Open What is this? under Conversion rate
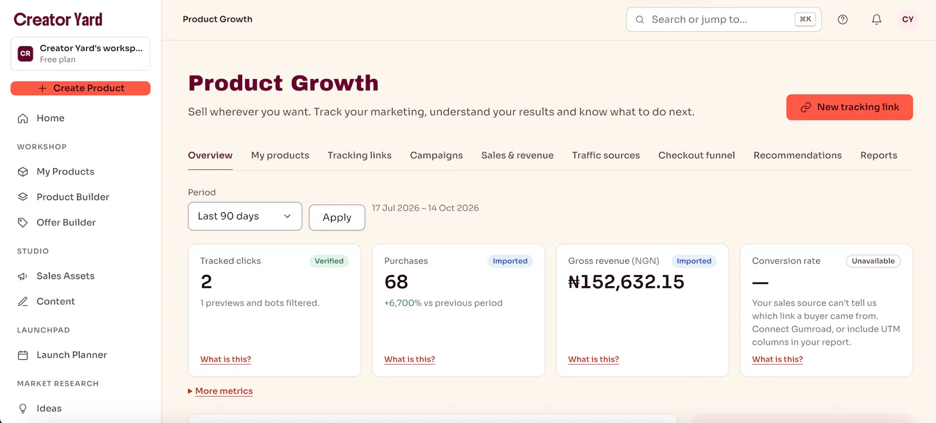The width and height of the screenshot is (936, 423). pyautogui.click(x=777, y=359)
